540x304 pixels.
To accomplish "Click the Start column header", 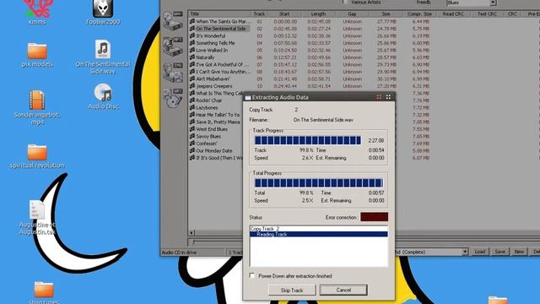I will tap(284, 14).
